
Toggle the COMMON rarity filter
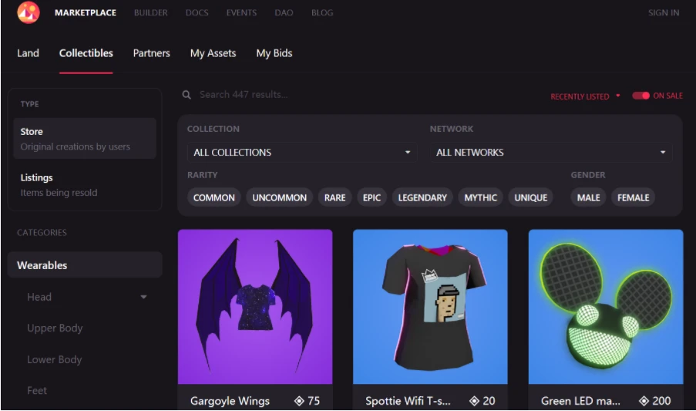click(x=214, y=197)
